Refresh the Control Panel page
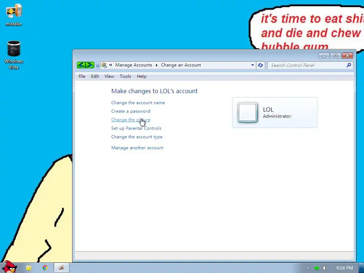The height and width of the screenshot is (273, 364). click(x=261, y=65)
